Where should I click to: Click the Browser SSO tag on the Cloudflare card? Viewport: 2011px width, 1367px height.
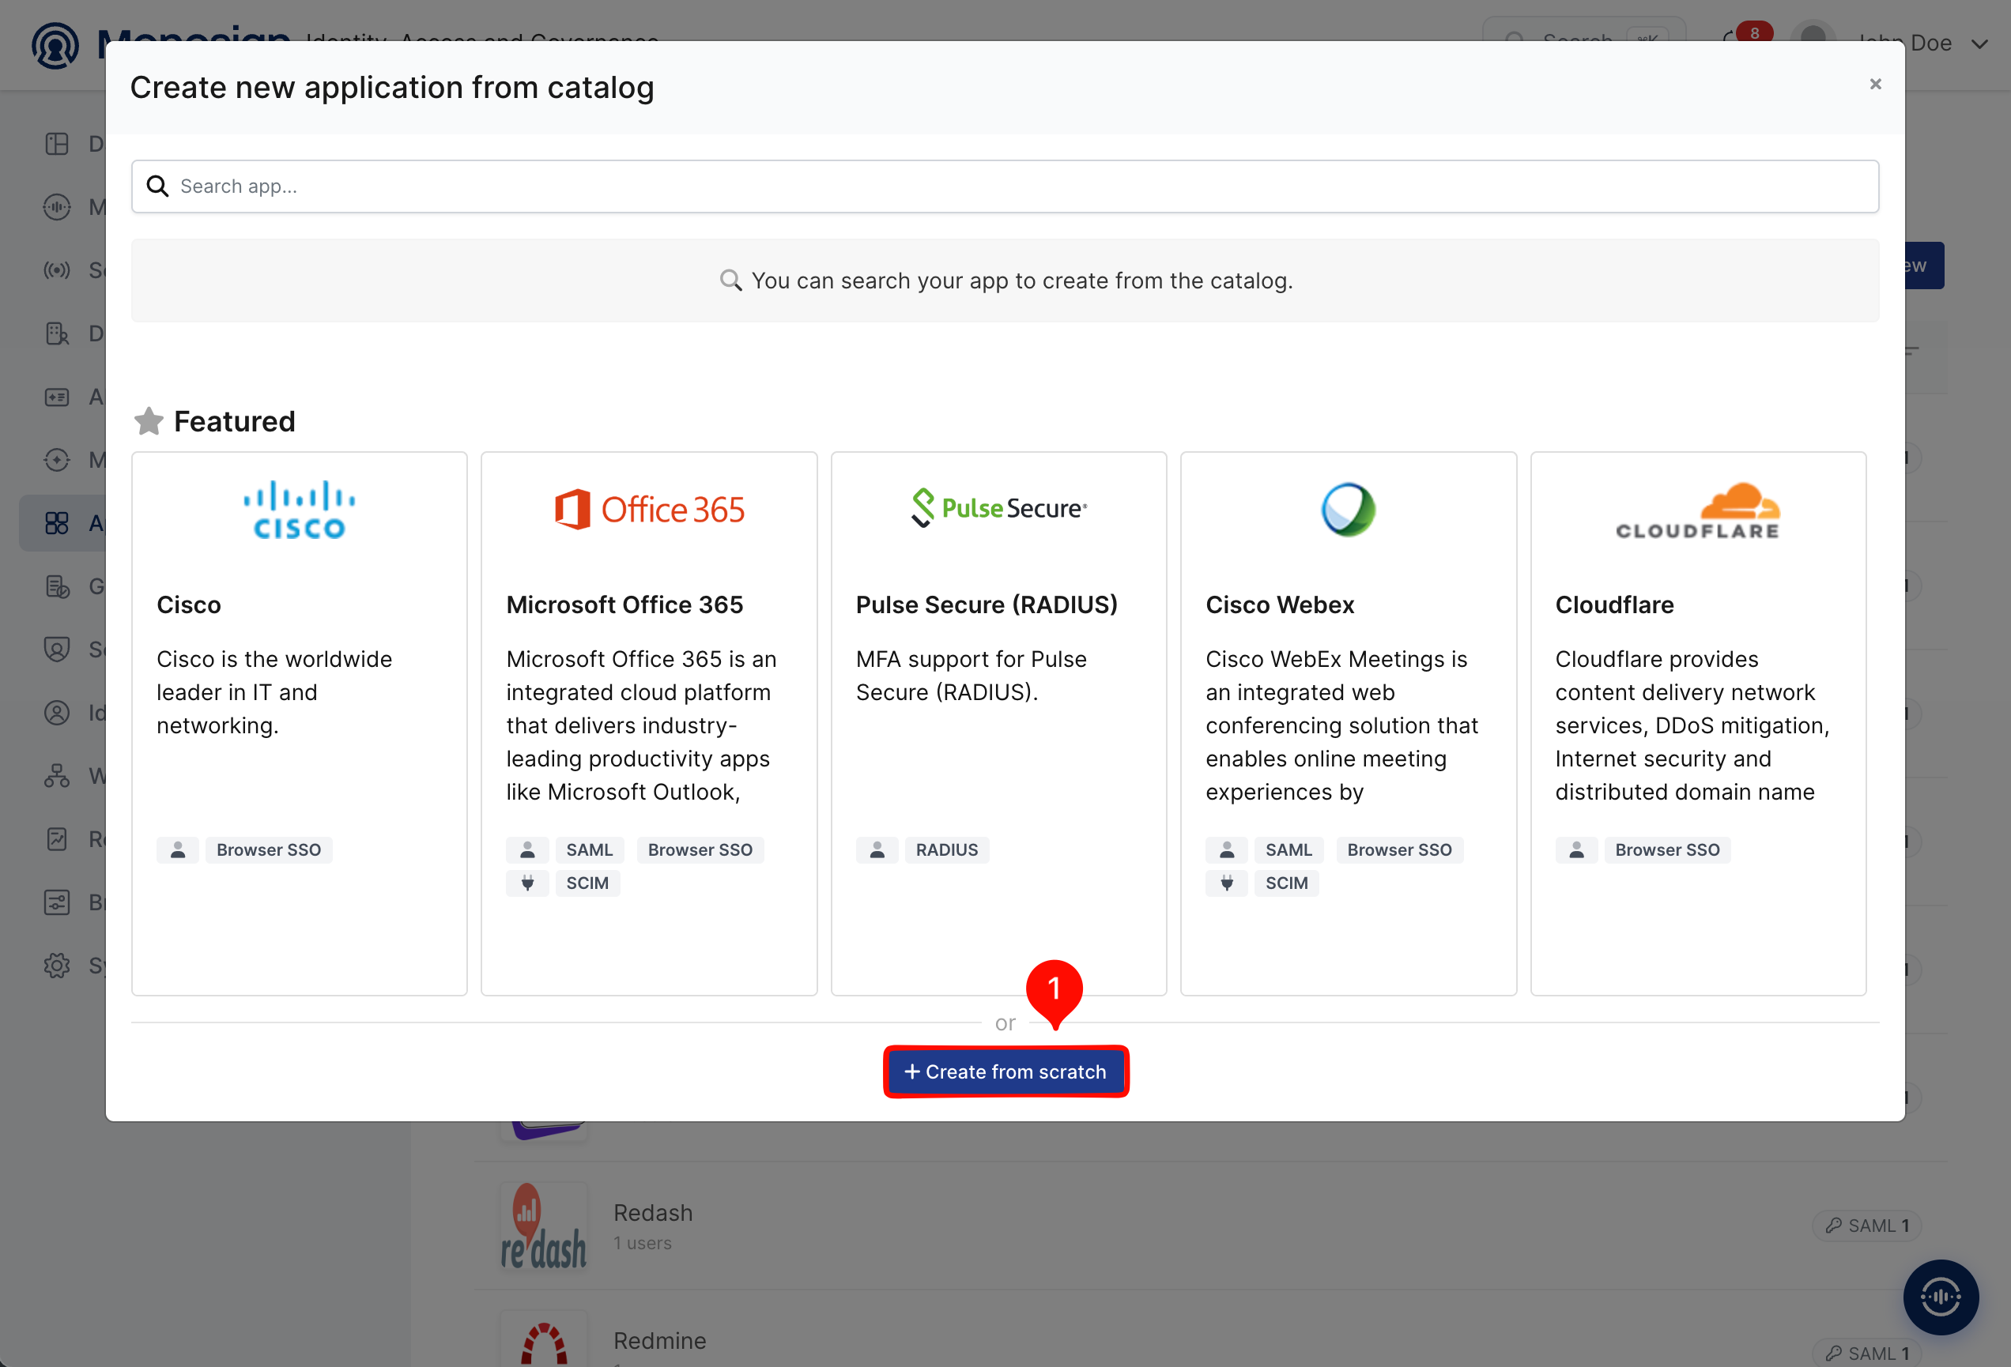[x=1666, y=849]
